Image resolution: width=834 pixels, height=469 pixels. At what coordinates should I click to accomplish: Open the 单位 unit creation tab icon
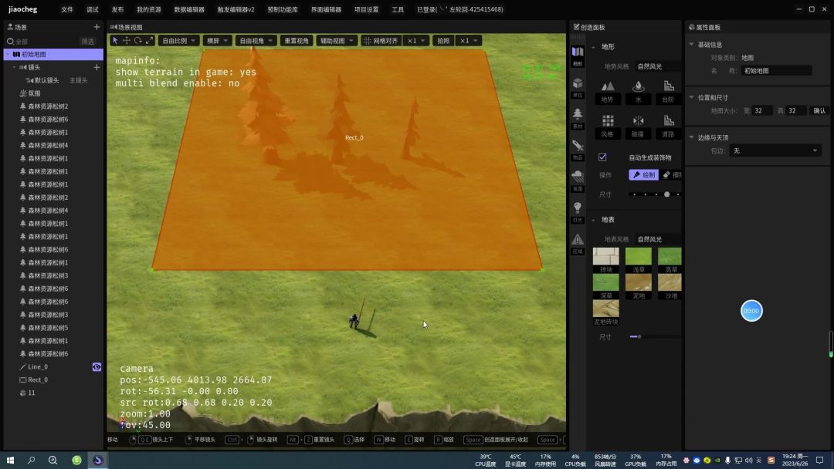click(578, 87)
